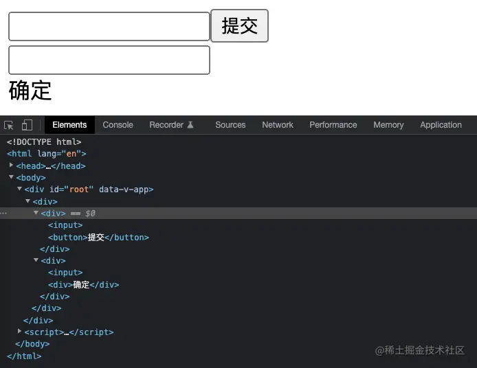Screen dimensions: 477x368
Task: Open the Console tab
Action: (x=118, y=125)
